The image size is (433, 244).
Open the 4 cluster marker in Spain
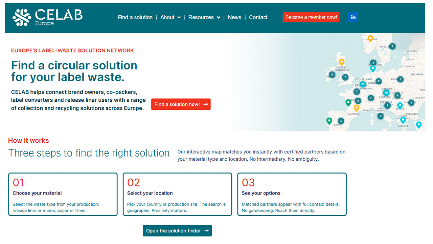click(341, 121)
